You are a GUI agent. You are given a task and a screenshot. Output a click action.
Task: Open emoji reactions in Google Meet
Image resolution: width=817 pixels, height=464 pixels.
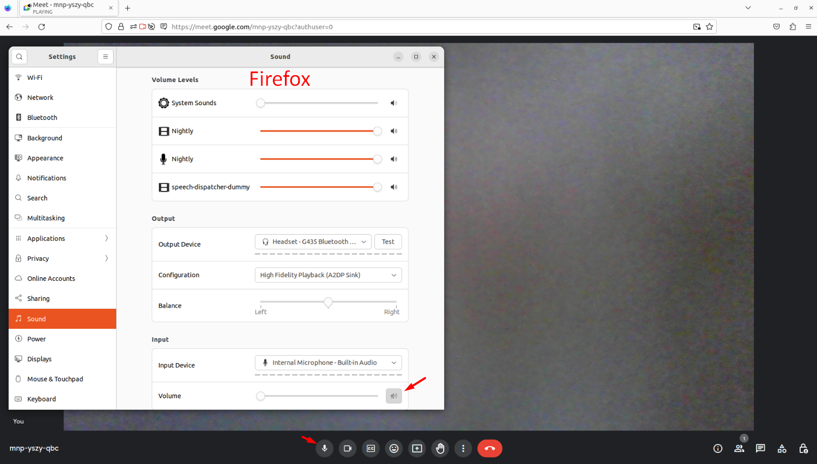pyautogui.click(x=394, y=448)
